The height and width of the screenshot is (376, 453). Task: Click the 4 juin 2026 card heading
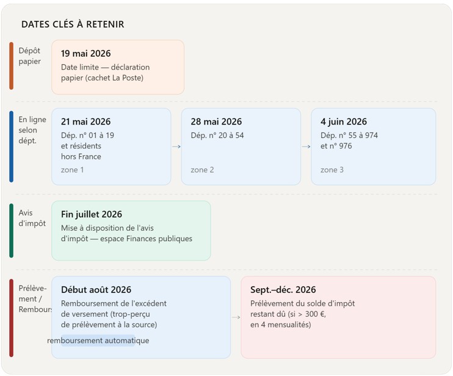tap(344, 121)
